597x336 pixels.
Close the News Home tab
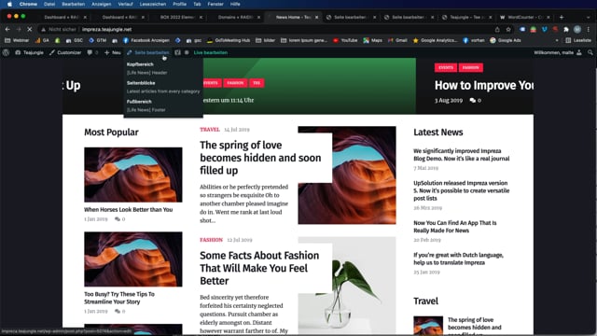coord(317,17)
